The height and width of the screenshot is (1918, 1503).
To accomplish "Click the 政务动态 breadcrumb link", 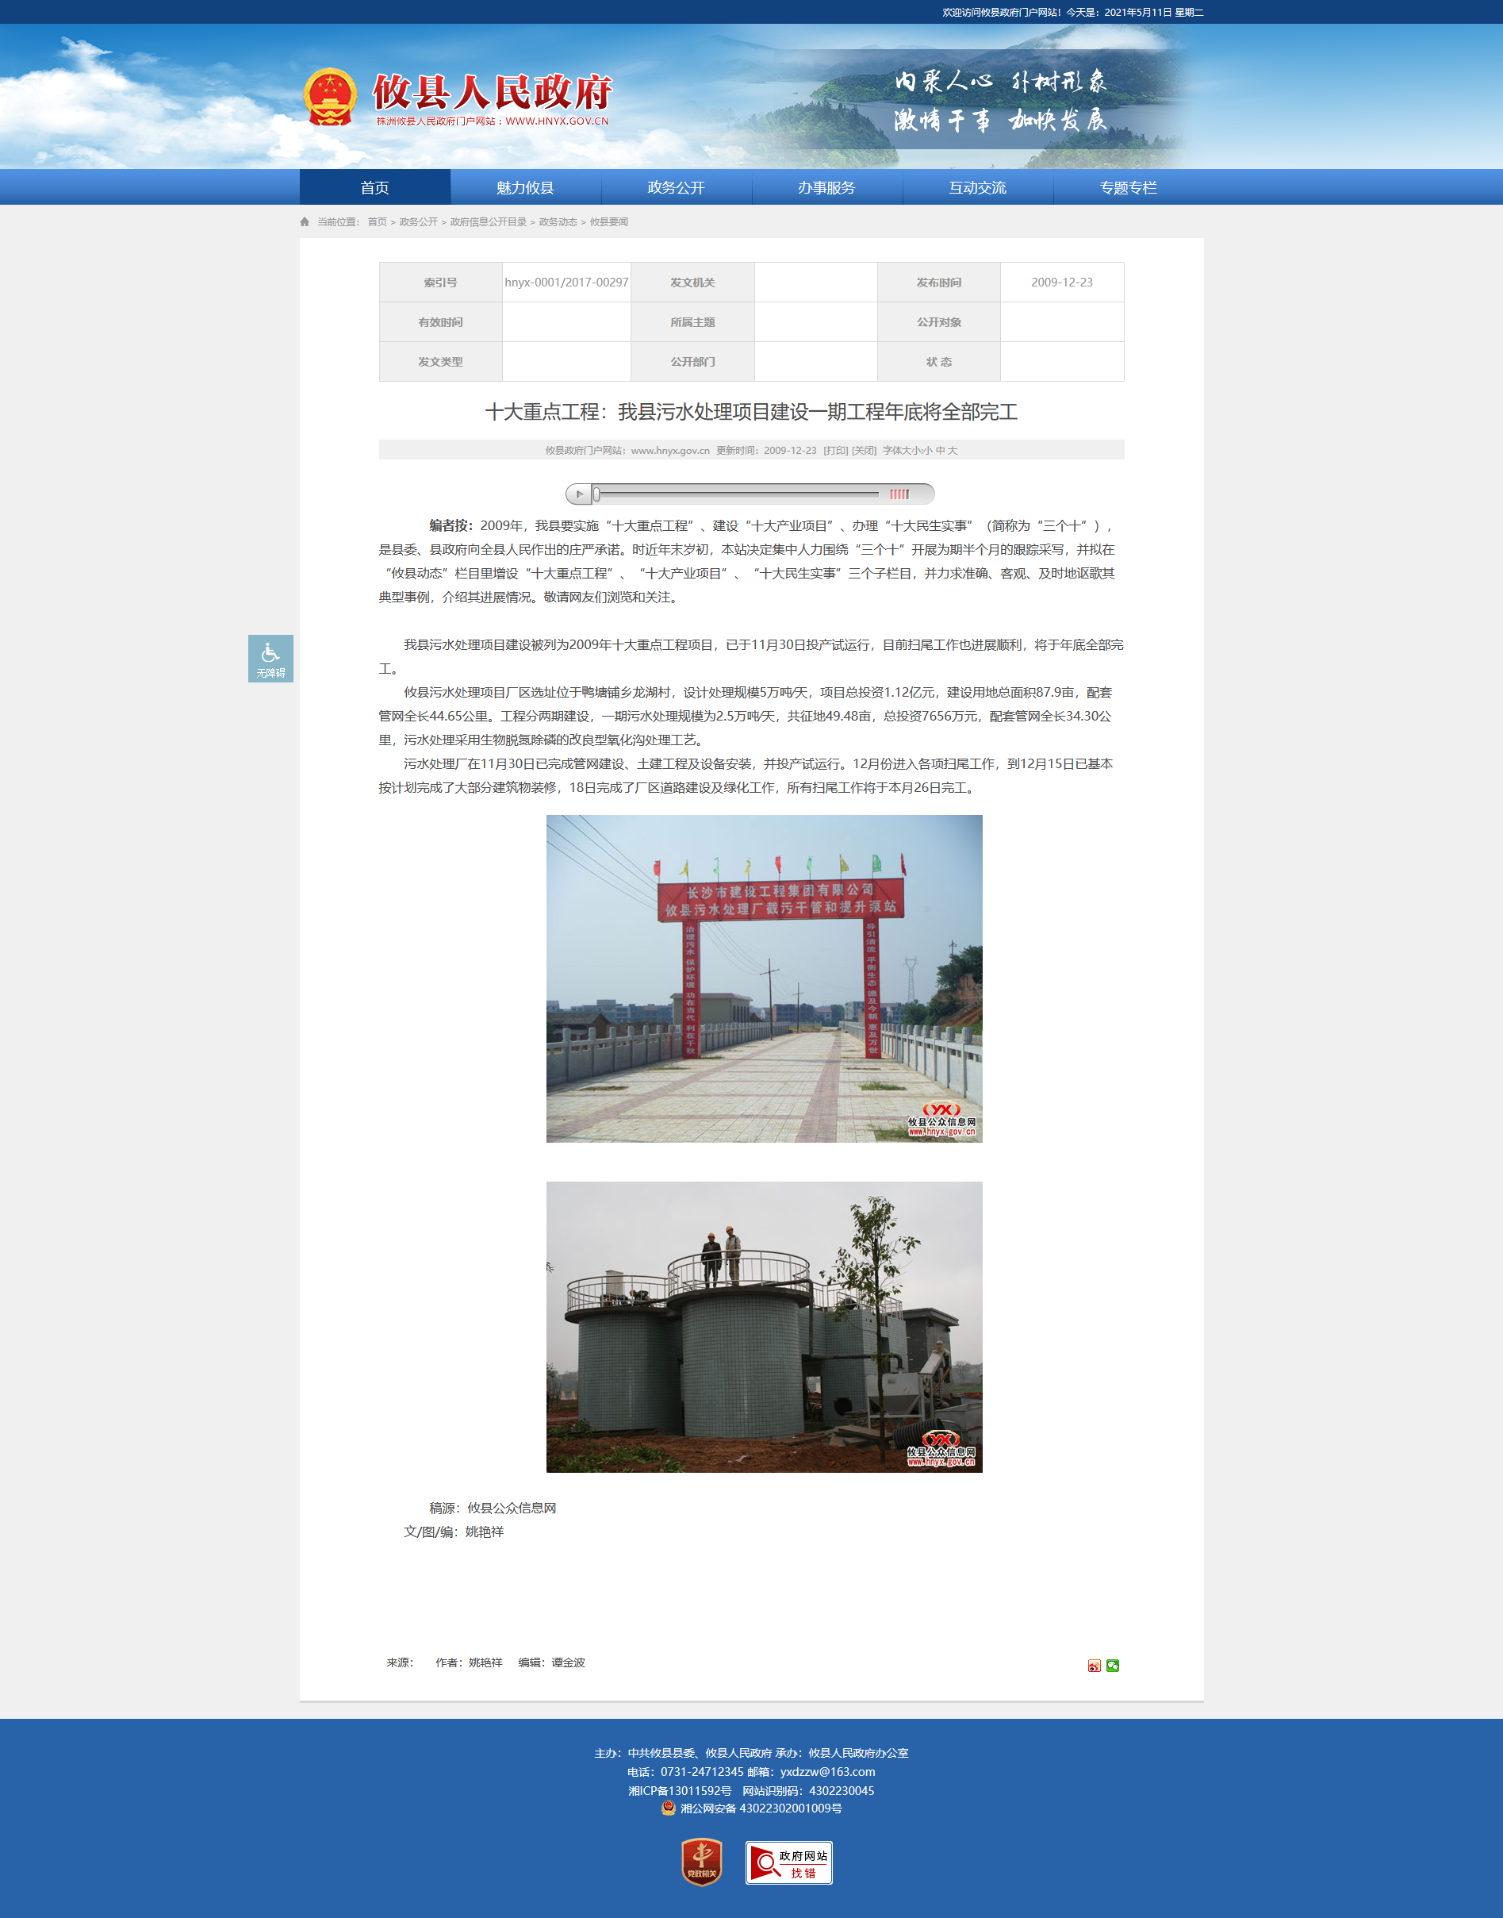I will 558,222.
